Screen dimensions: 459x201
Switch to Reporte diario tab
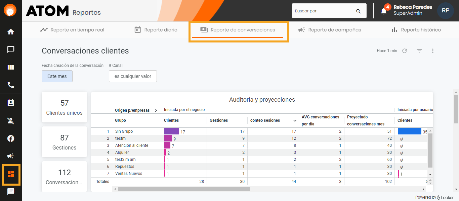click(156, 30)
